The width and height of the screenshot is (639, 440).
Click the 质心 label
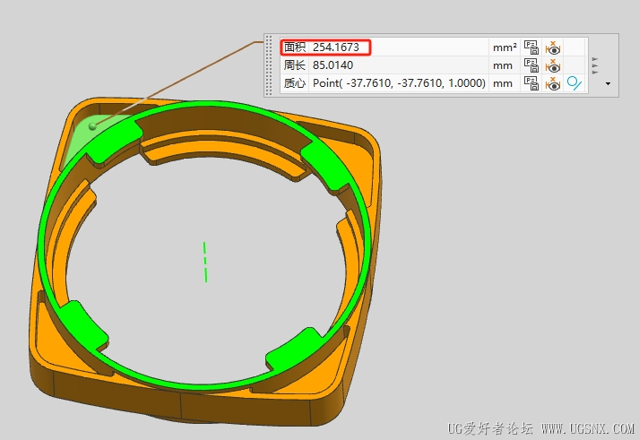coord(294,83)
